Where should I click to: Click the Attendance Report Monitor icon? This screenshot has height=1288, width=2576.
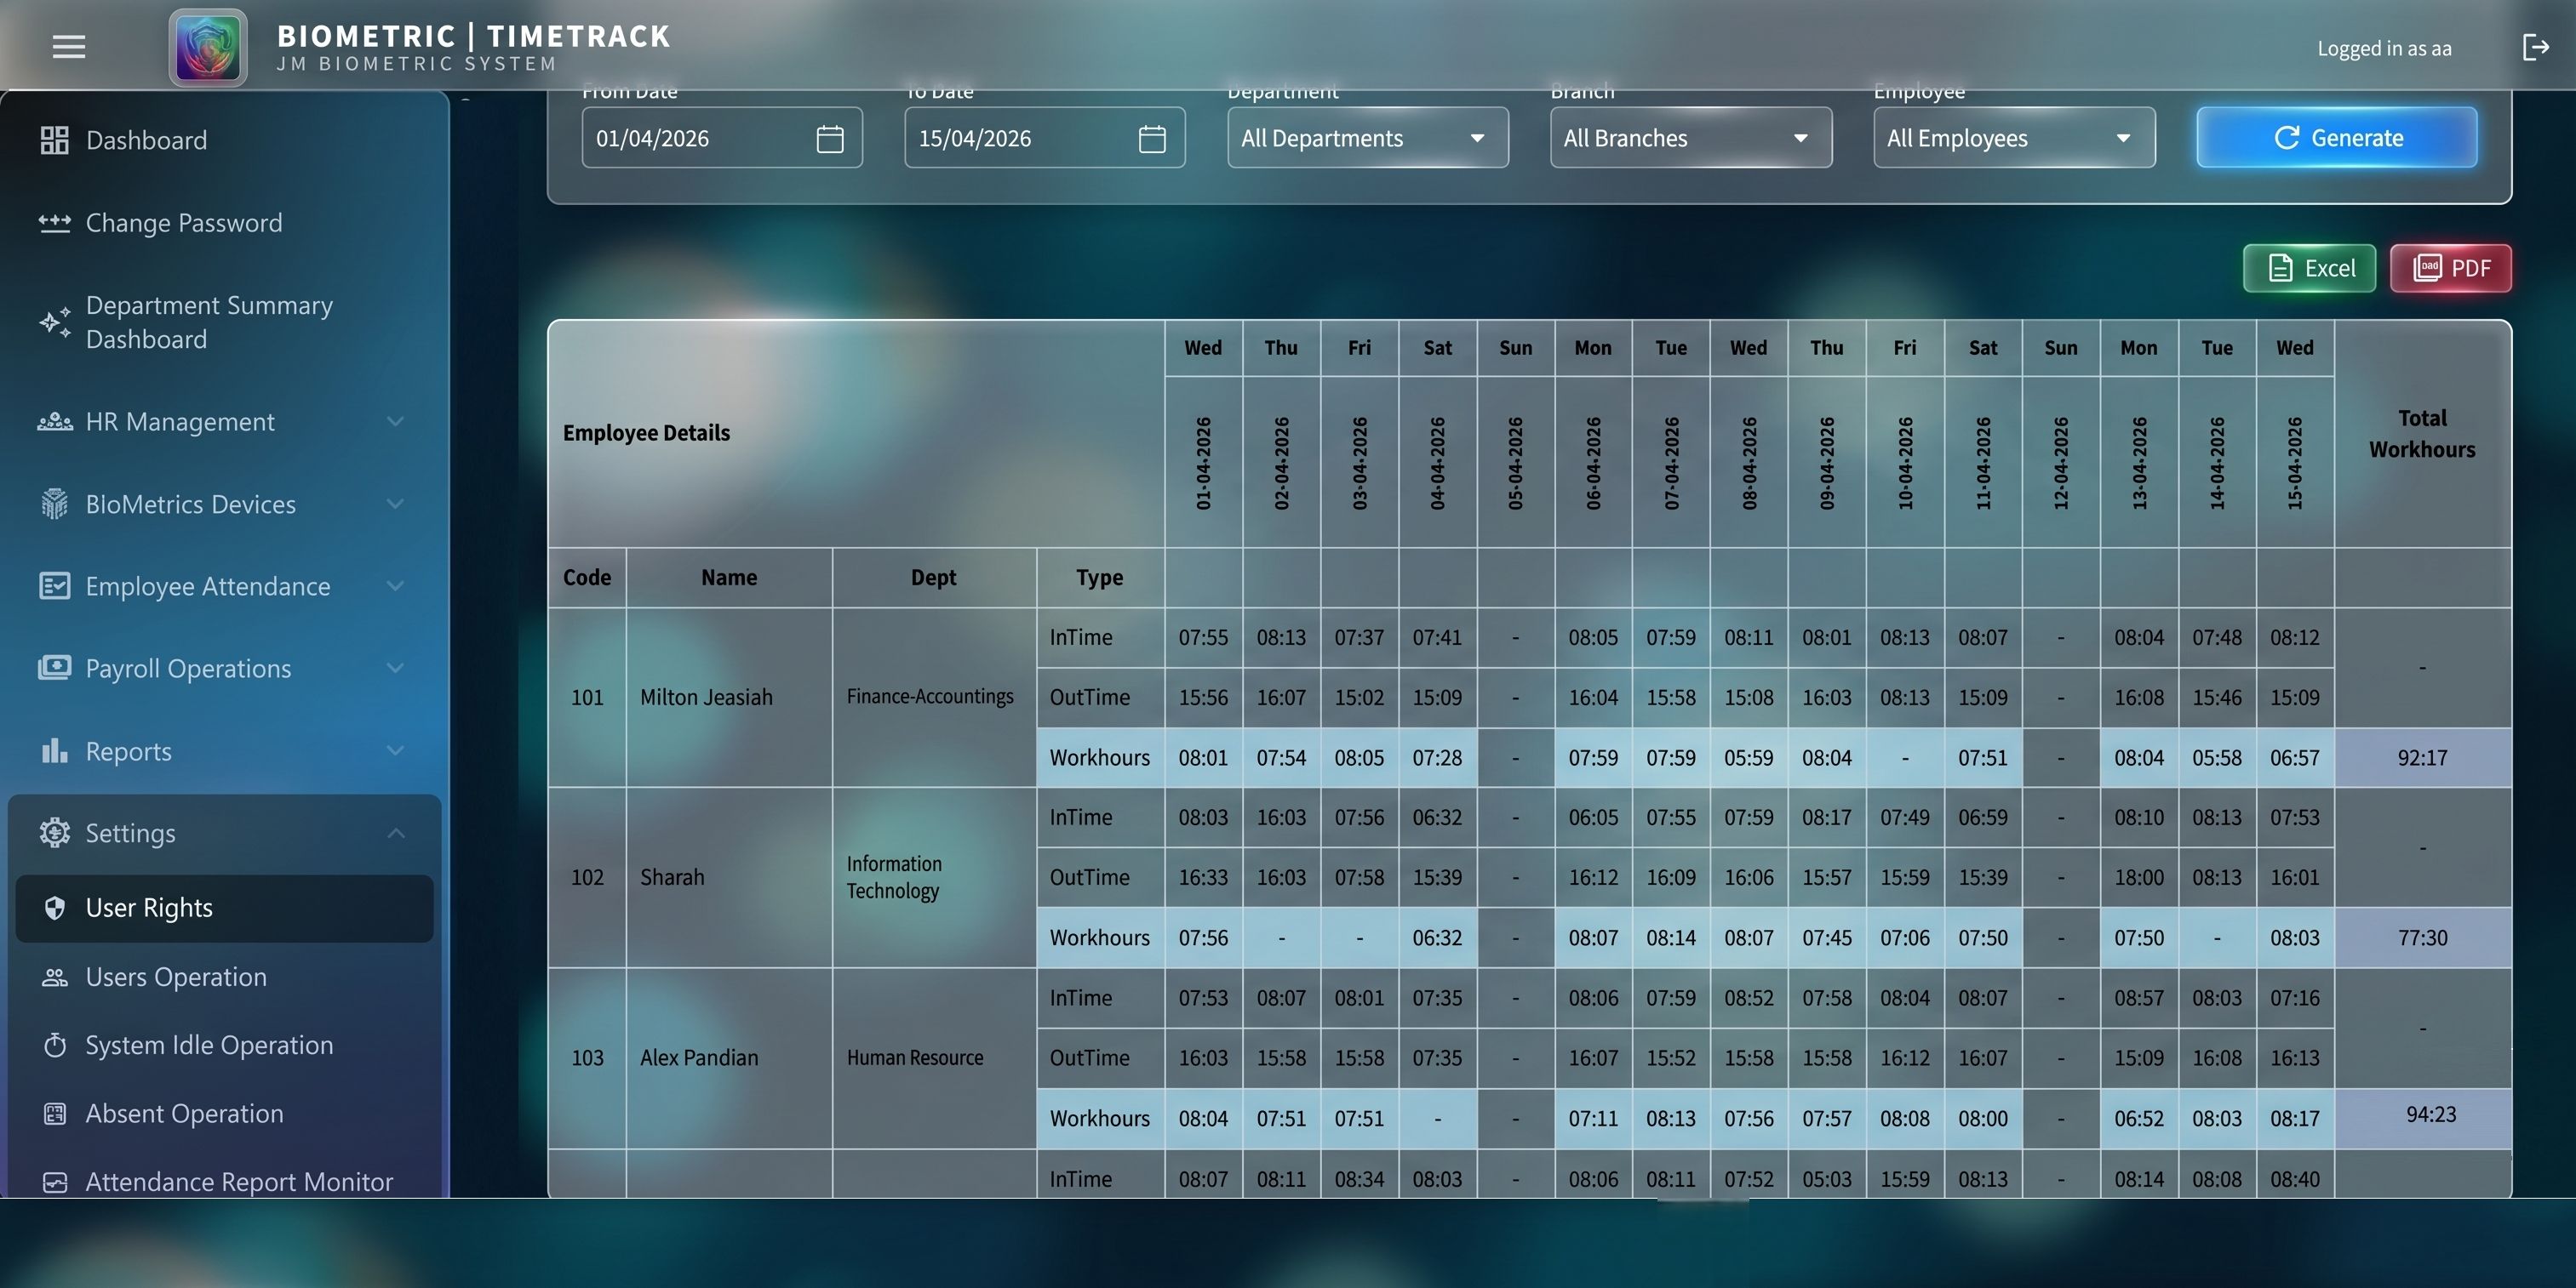pos(54,1182)
